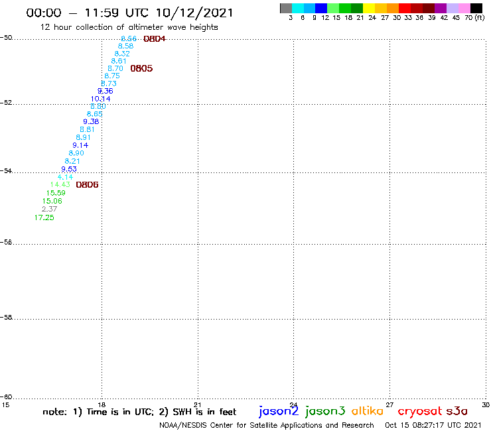Choose the bright red legend swatch
Image resolution: width=491 pixels, height=431 pixels.
click(x=405, y=8)
